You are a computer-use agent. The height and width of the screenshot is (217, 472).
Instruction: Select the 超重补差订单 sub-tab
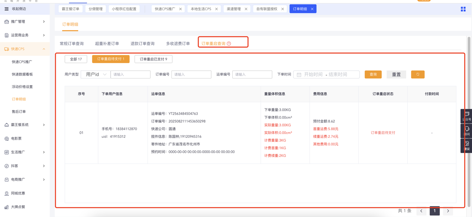(x=107, y=43)
